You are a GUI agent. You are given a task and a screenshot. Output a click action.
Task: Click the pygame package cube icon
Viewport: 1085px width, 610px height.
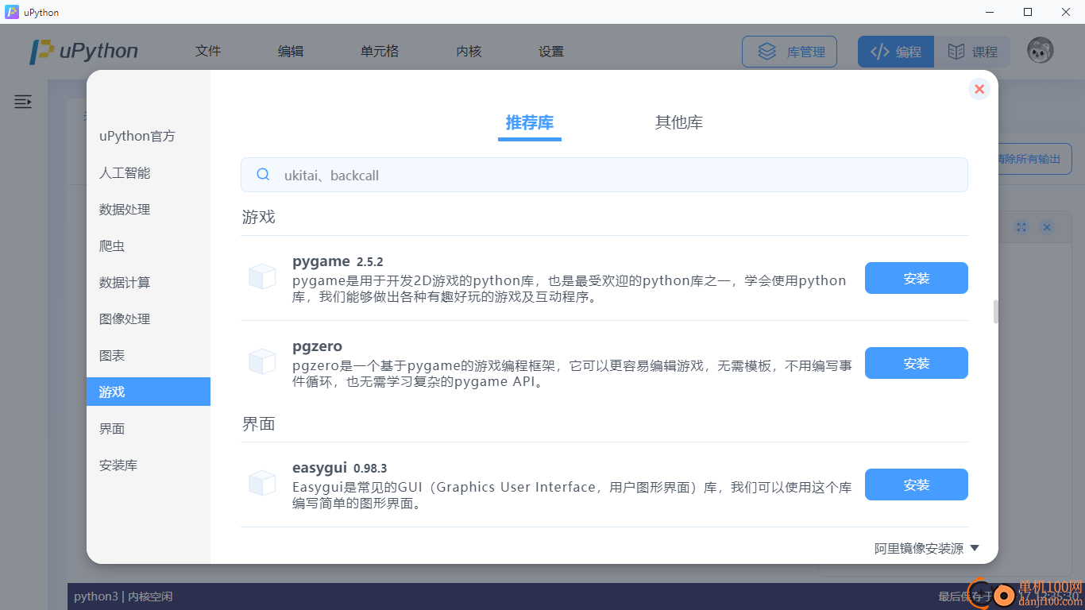tap(262, 277)
